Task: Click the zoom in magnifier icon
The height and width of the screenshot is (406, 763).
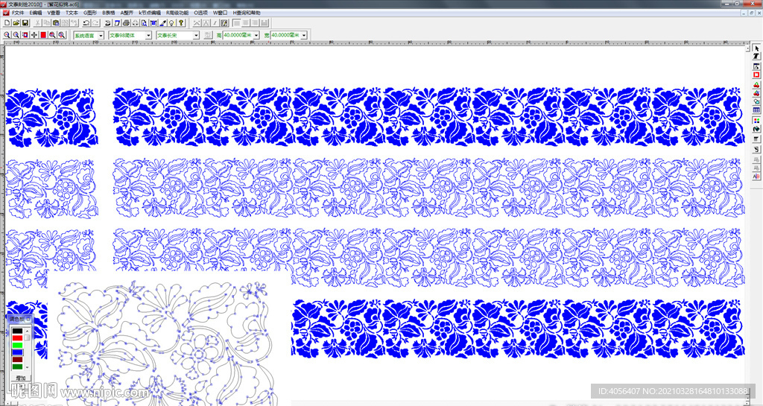Action: point(7,35)
